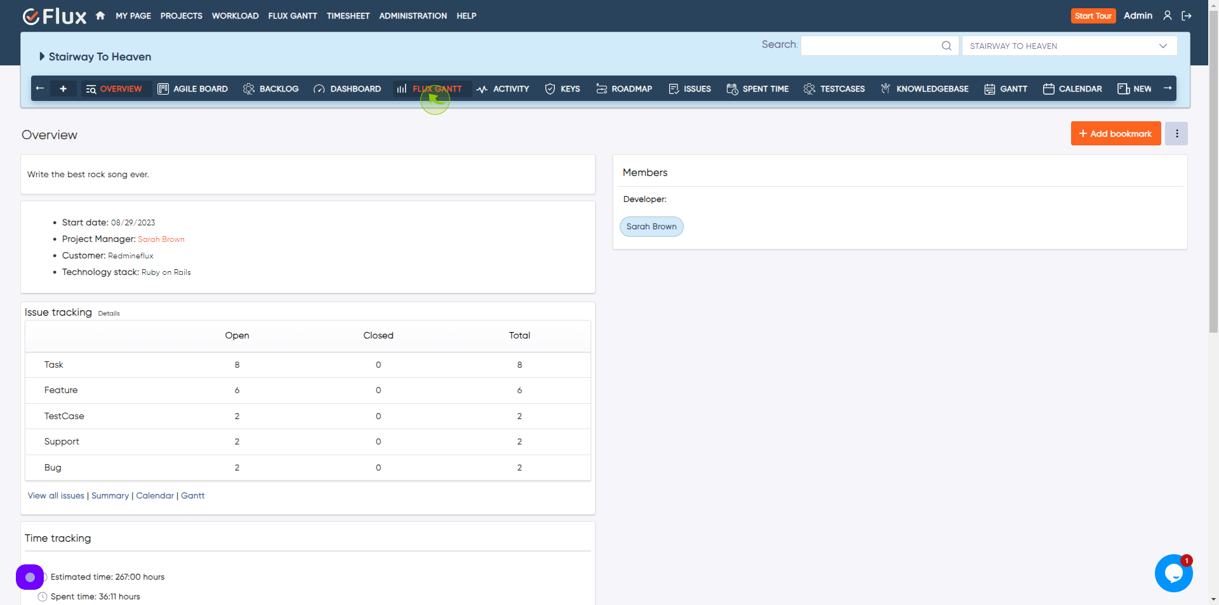1219x605 pixels.
Task: Open Projects in the top menu
Action: [182, 16]
